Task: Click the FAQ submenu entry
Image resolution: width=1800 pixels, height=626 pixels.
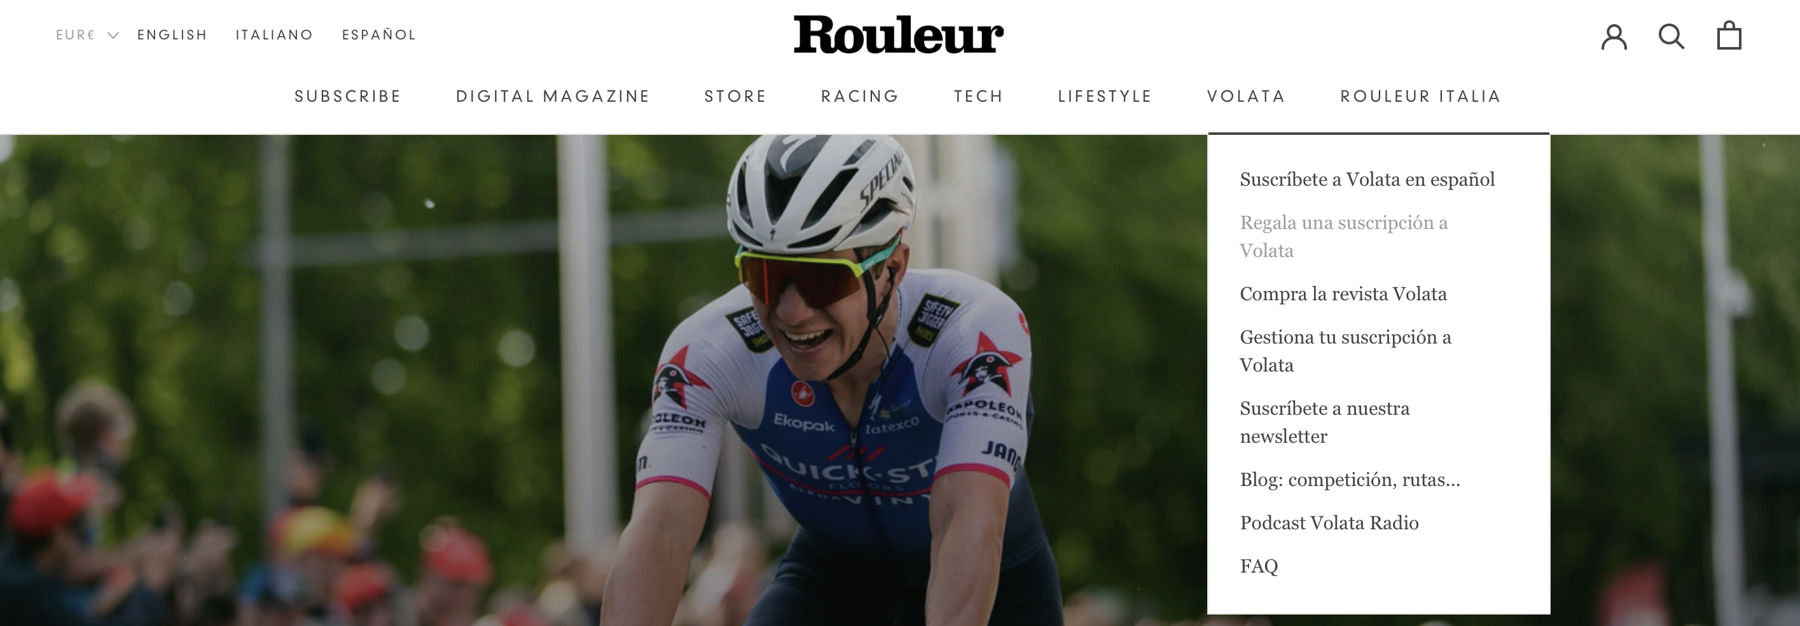Action: 1259,567
